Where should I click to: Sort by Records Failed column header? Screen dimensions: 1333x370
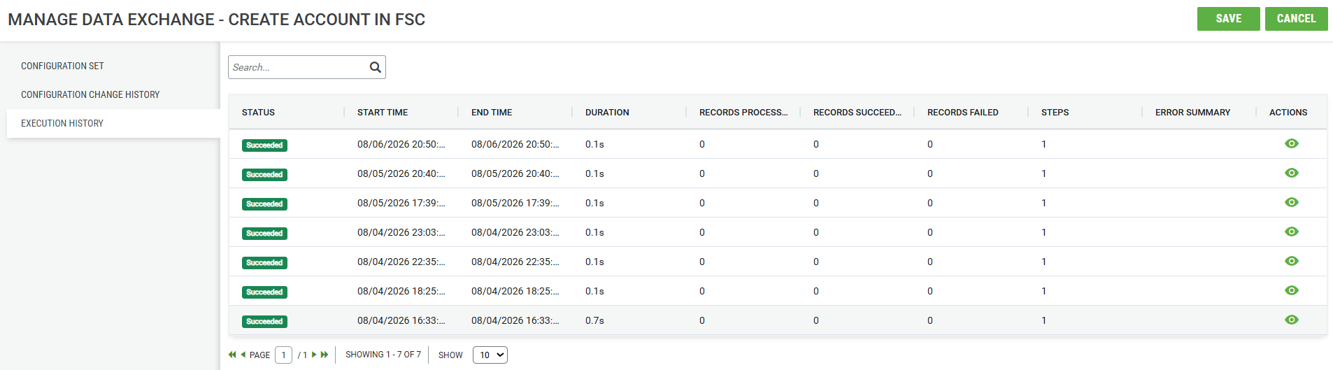[x=963, y=112]
